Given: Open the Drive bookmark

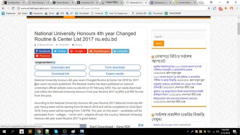Looking at the screenshot, I should pyautogui.click(x=49, y=13).
